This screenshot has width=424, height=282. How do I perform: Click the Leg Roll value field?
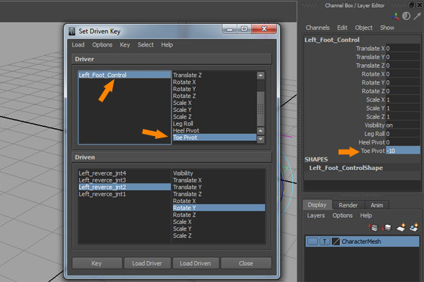tap(403, 134)
